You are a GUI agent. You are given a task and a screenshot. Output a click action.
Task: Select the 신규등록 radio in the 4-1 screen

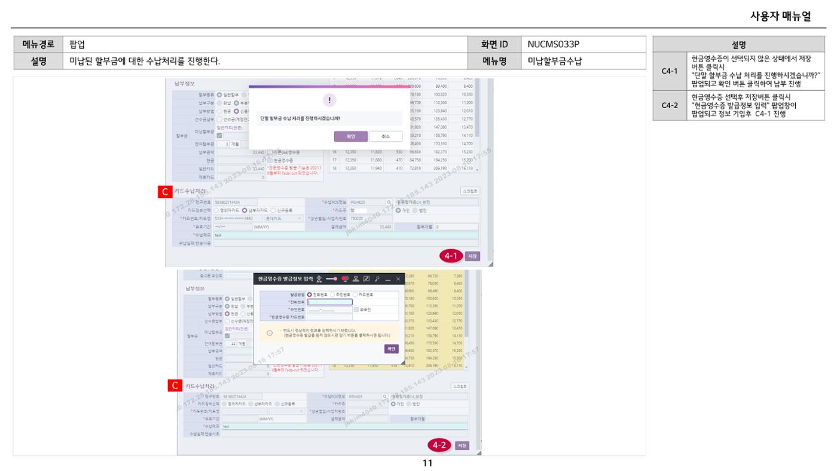pos(273,210)
